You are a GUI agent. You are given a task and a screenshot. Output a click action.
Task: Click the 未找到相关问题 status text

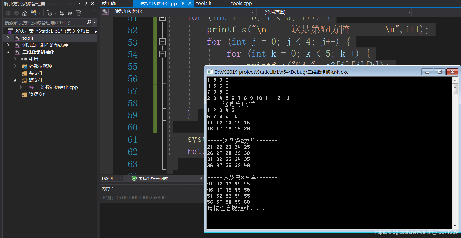point(153,178)
